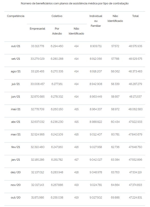
Task: Select the nov/20 row label
Action: pyautogui.click(x=16, y=185)
